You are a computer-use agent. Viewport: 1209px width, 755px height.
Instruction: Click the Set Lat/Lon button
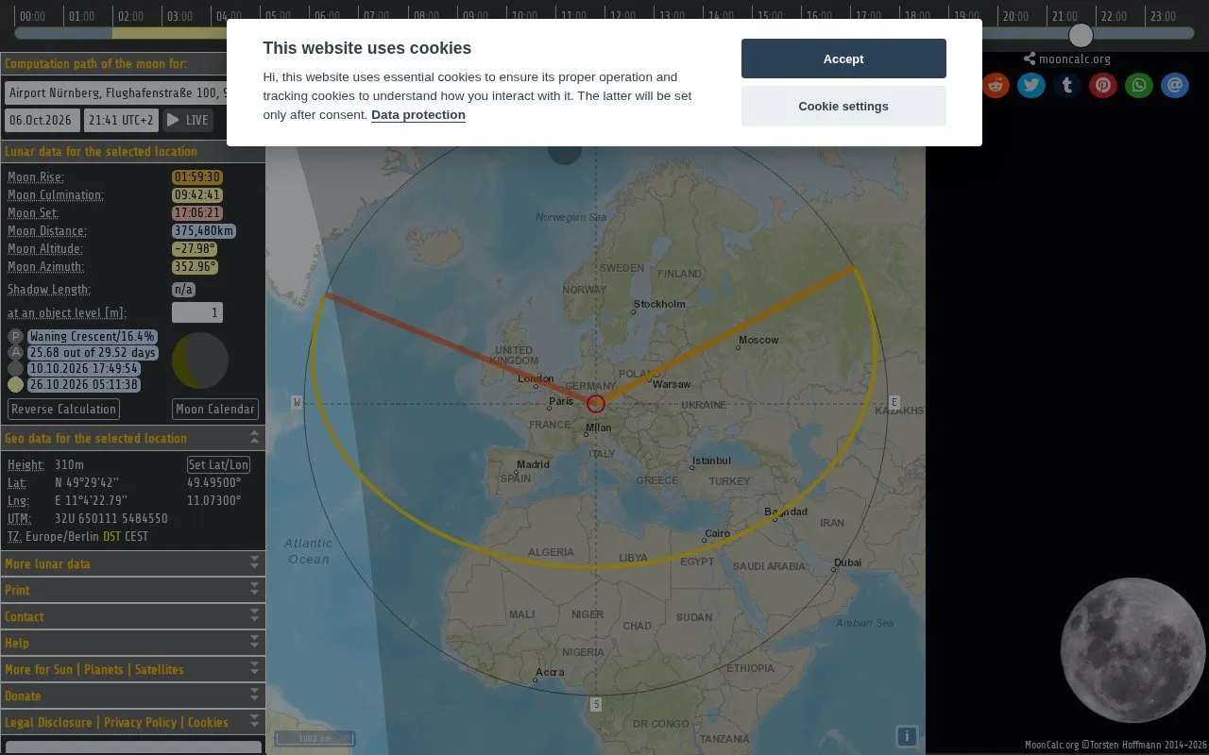(218, 464)
